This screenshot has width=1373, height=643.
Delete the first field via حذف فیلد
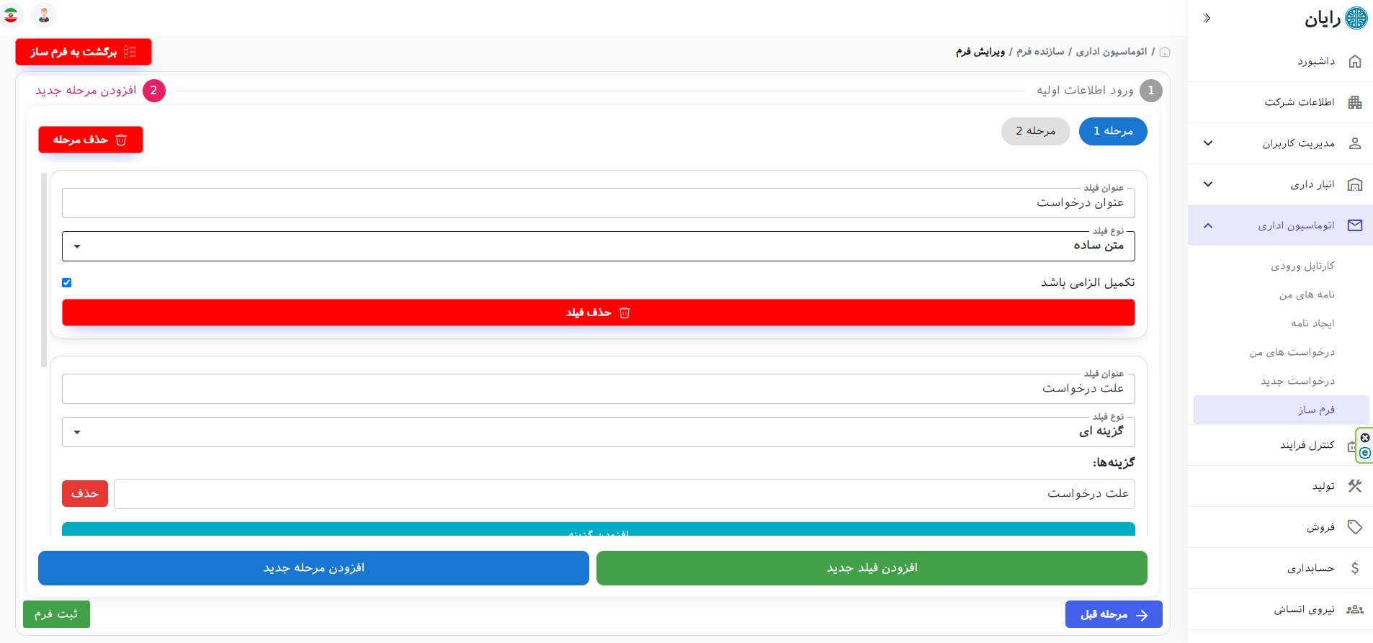tap(599, 312)
